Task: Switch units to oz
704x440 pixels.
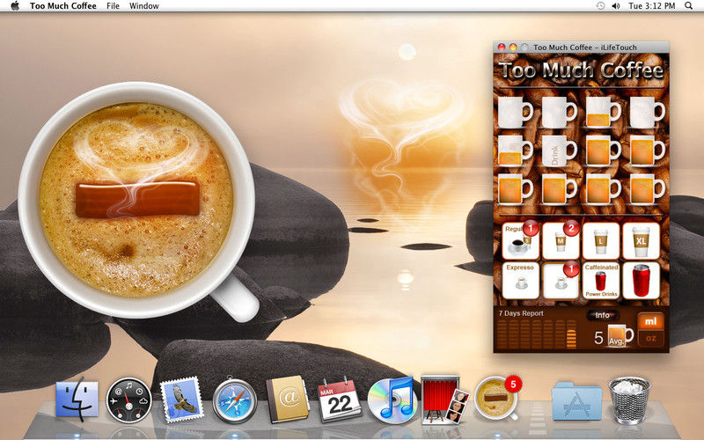Action: click(650, 338)
